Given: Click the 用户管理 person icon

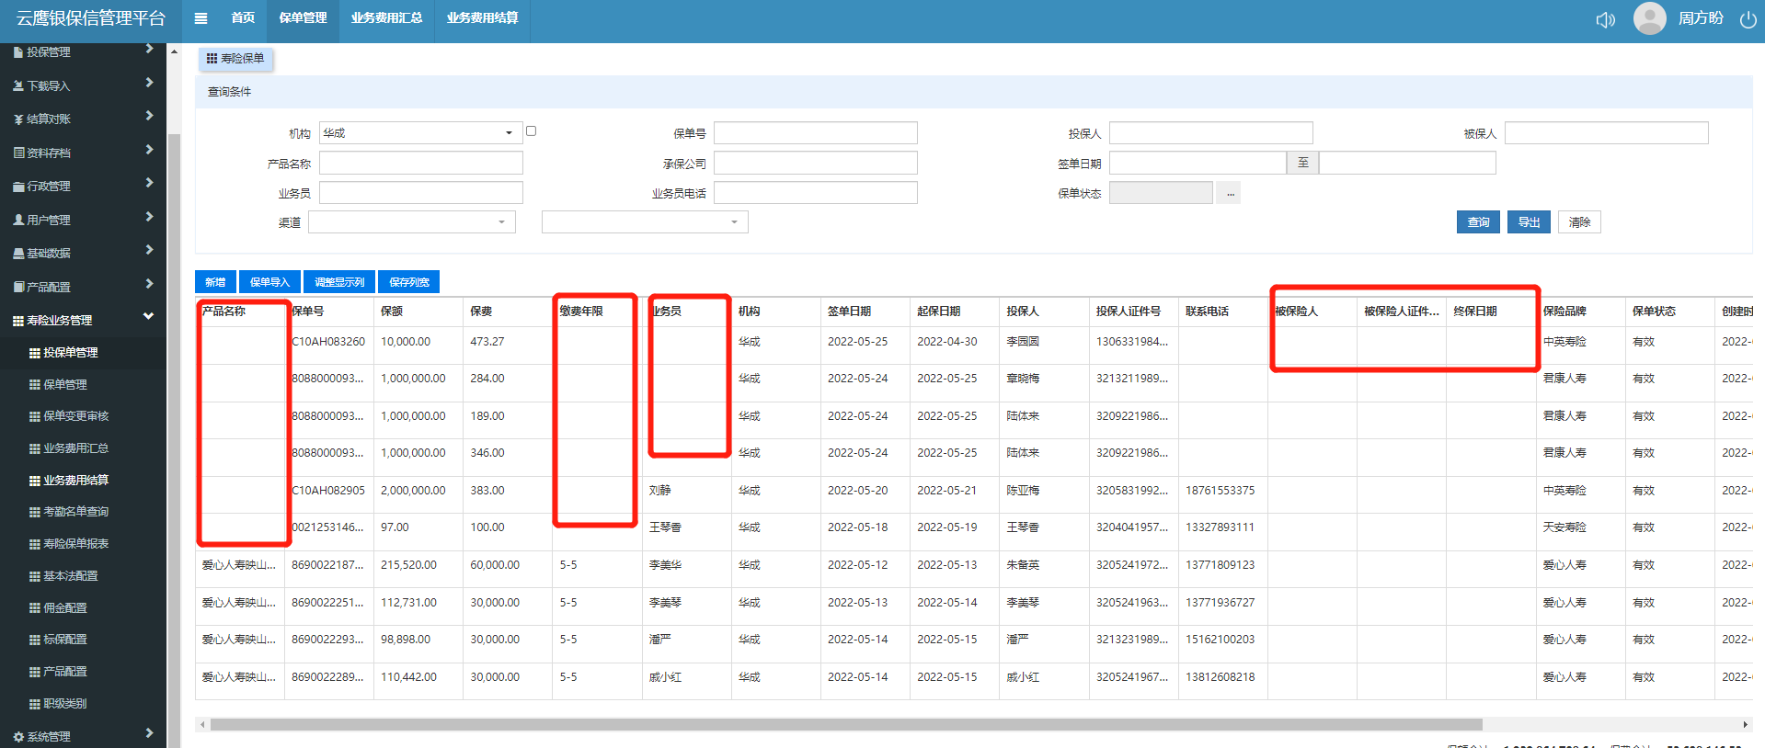Looking at the screenshot, I should [x=18, y=221].
